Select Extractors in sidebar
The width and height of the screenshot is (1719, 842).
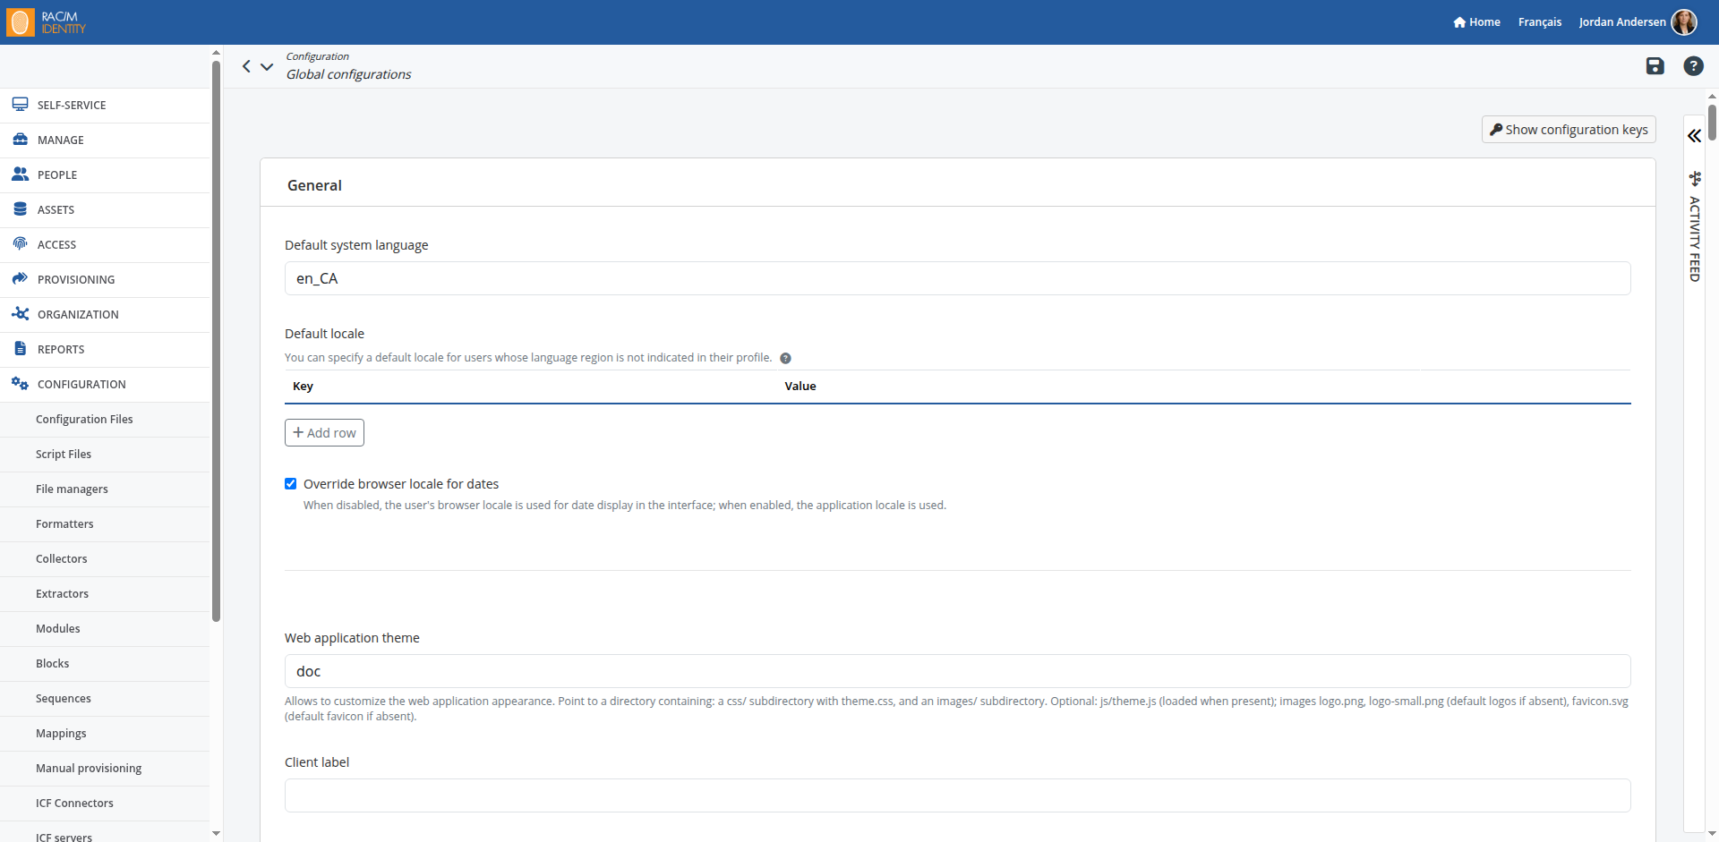click(105, 594)
